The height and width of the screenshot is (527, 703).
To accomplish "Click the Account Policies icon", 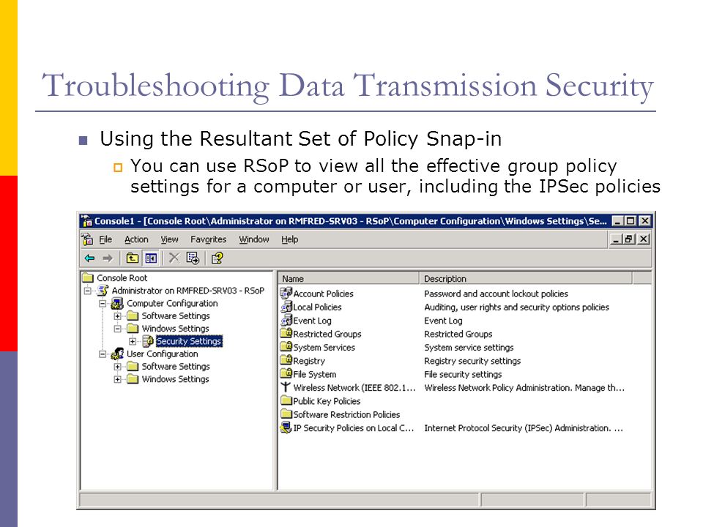I will (x=286, y=294).
